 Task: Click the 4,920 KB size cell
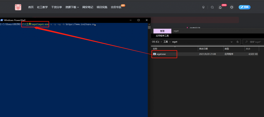point(253,54)
